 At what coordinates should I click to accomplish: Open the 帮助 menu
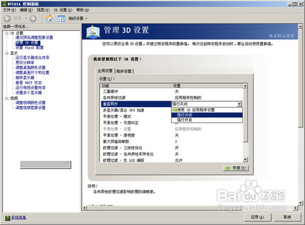click(82, 10)
